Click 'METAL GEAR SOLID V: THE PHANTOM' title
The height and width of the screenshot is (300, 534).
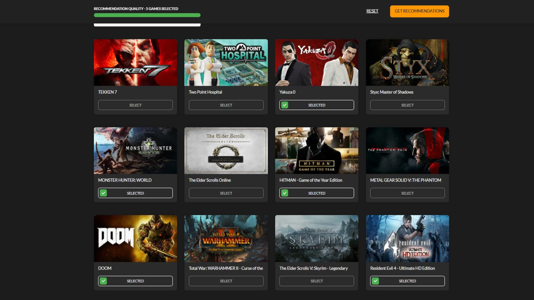[406, 180]
